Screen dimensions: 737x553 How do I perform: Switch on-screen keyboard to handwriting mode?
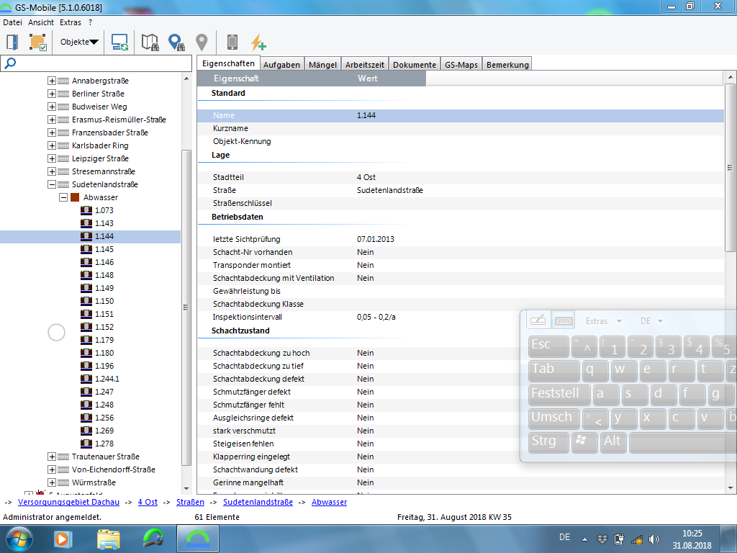tap(538, 320)
